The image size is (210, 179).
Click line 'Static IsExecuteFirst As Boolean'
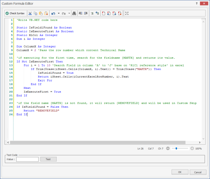coord(45,31)
